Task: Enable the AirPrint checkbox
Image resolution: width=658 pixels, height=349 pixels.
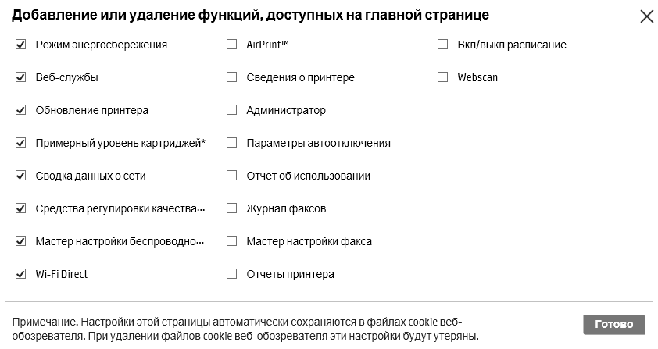Action: pos(231,45)
